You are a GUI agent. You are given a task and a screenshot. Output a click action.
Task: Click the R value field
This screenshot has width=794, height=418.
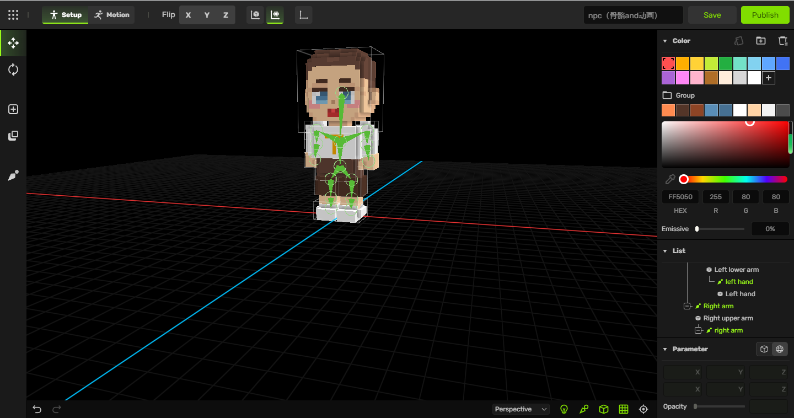tap(716, 197)
